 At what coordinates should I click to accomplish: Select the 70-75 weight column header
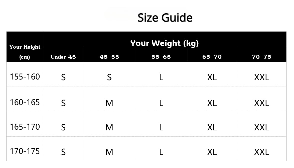(261, 57)
